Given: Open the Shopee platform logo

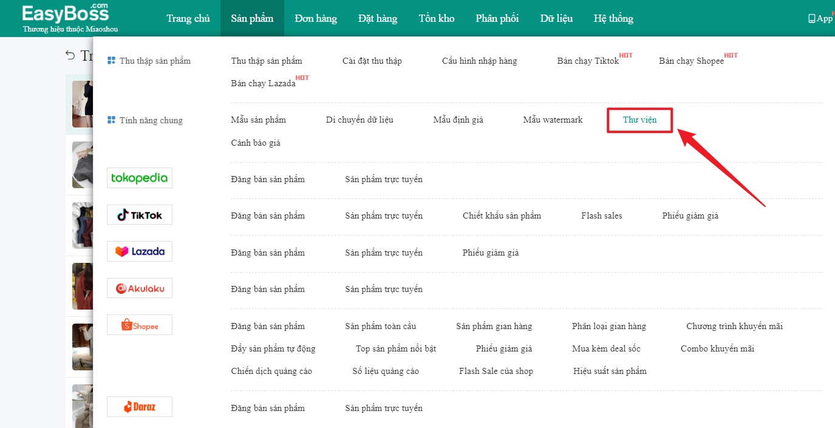Looking at the screenshot, I should click(x=140, y=325).
